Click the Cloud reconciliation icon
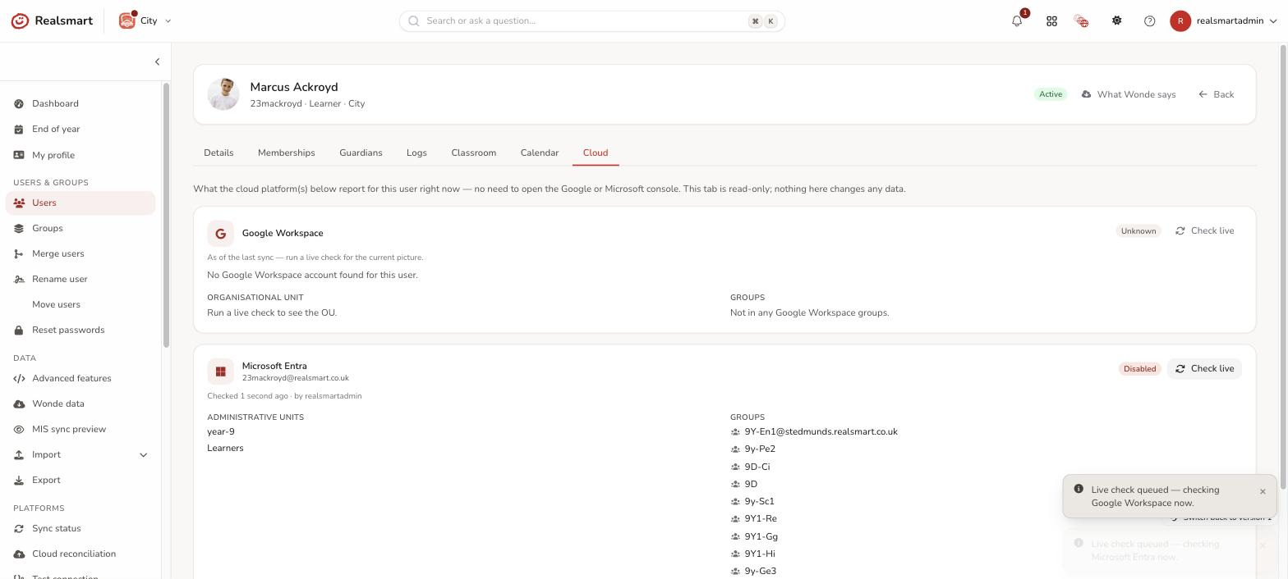The image size is (1288, 579). (x=19, y=554)
